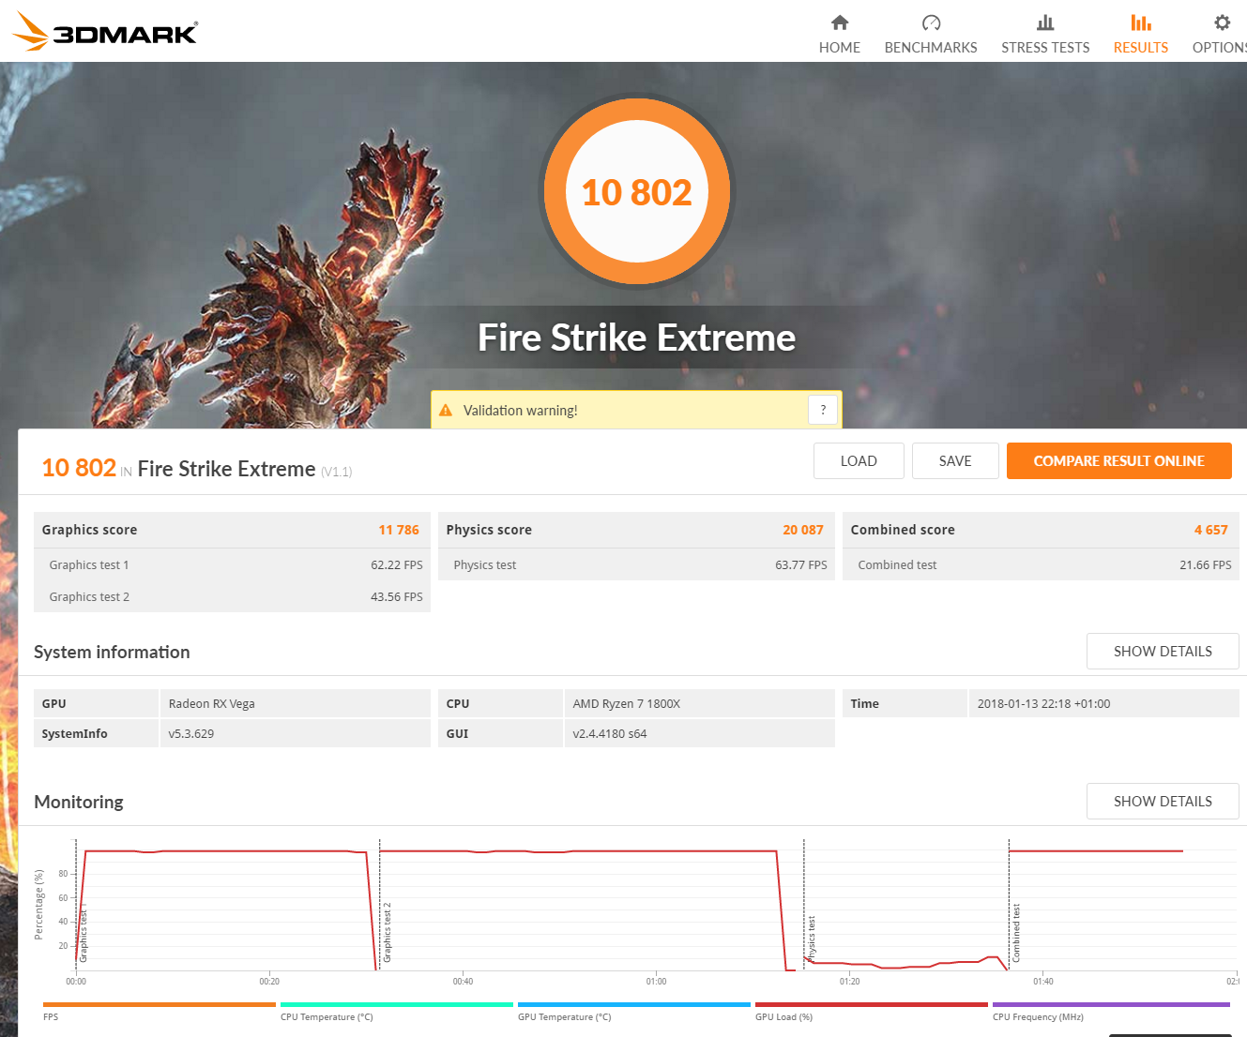Show details for System information
This screenshot has height=1037, width=1247.
pos(1163,652)
